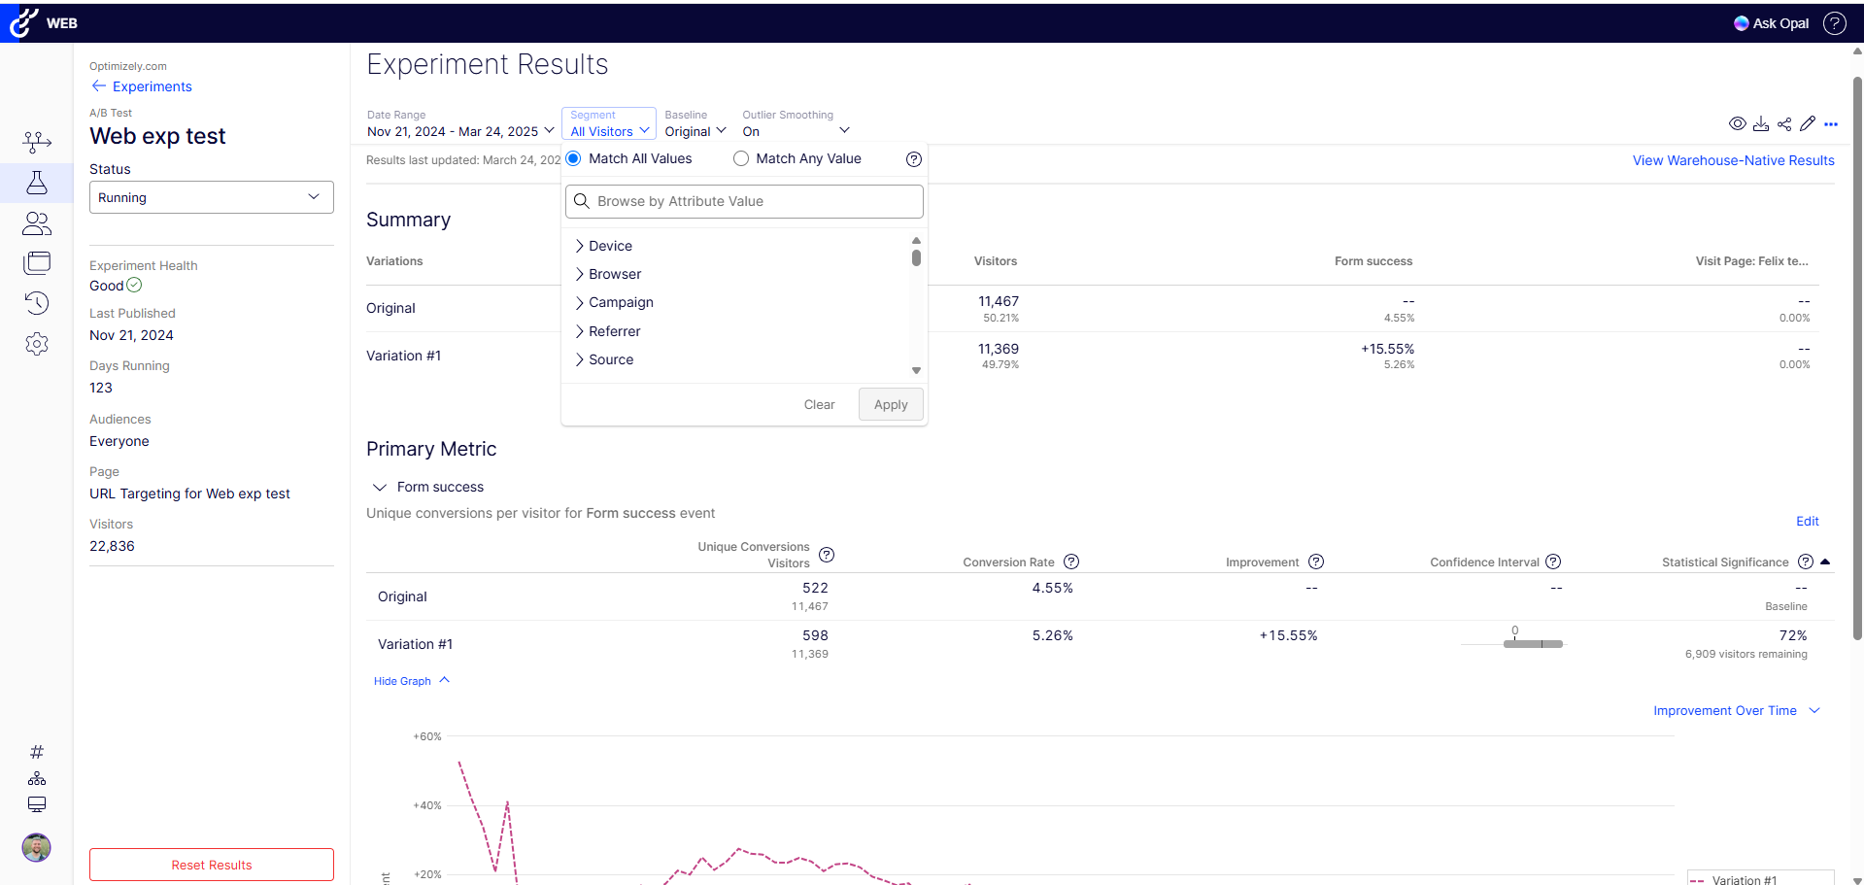Open View Warehouse-Native Results link

point(1733,160)
